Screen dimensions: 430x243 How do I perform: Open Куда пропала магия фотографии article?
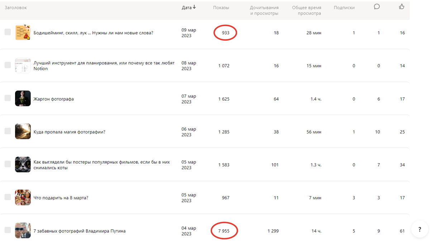coord(69,132)
